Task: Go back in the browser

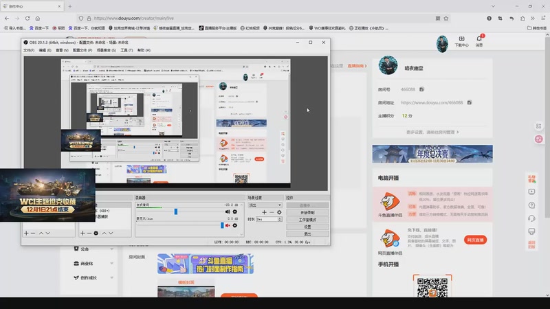Action: [x=7, y=19]
